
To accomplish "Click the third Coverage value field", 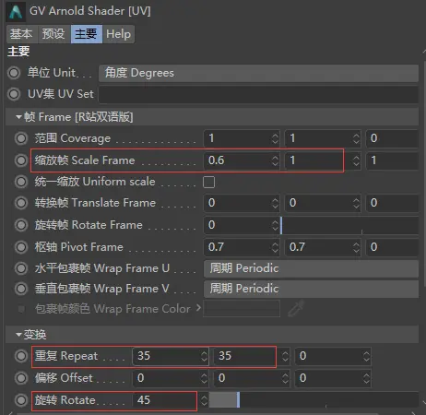I will [x=392, y=138].
